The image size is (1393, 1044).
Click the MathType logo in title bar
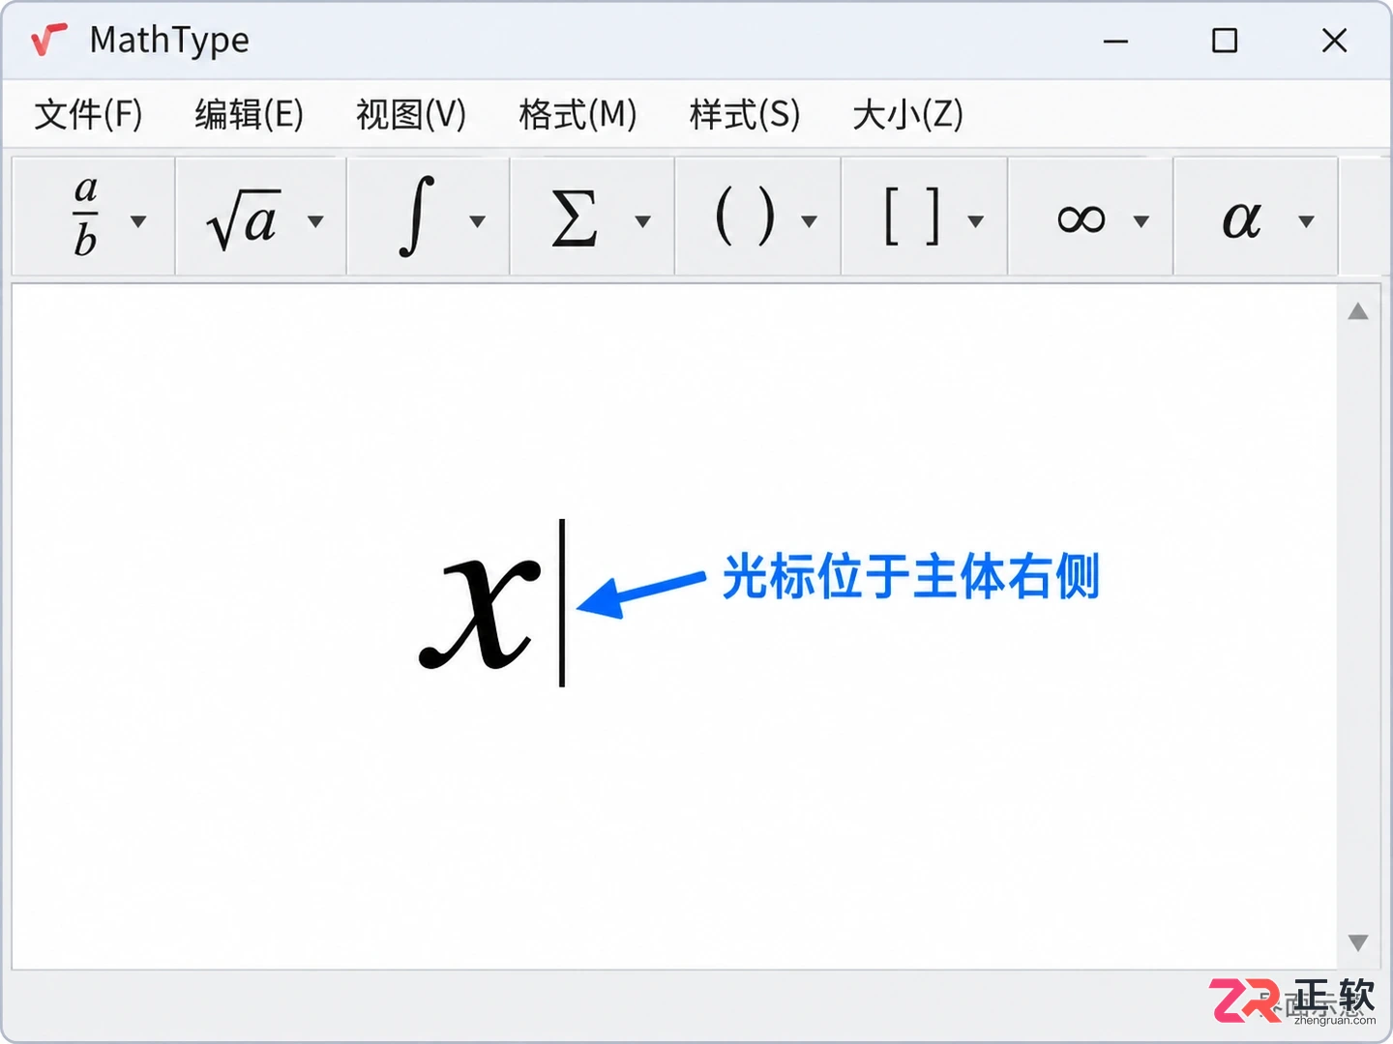pyautogui.click(x=48, y=40)
